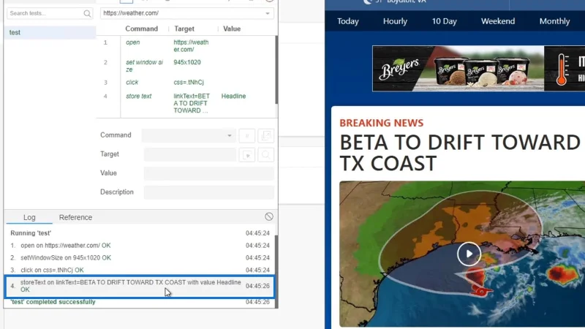Viewport: 585px width, 329px height.
Task: Click the Target column header
Action: point(184,29)
